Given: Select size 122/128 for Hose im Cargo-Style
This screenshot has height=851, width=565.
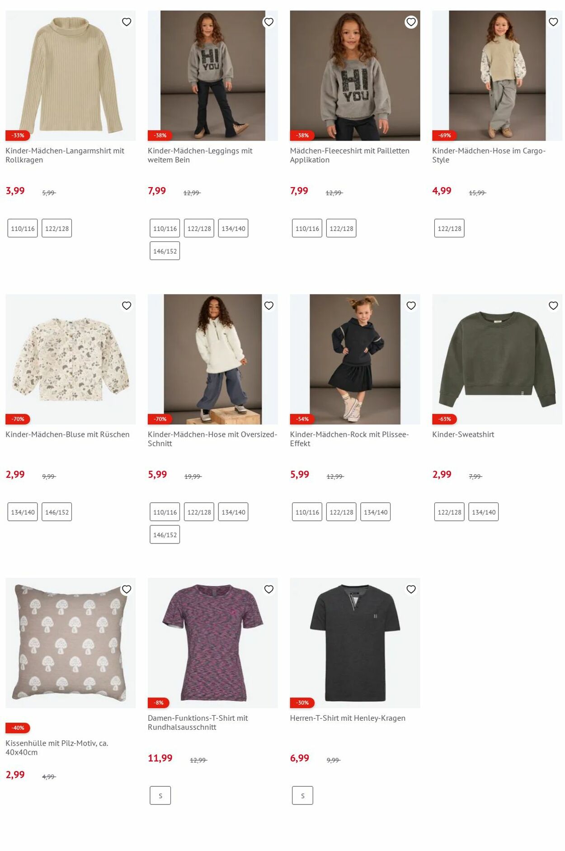Looking at the screenshot, I should coord(449,228).
